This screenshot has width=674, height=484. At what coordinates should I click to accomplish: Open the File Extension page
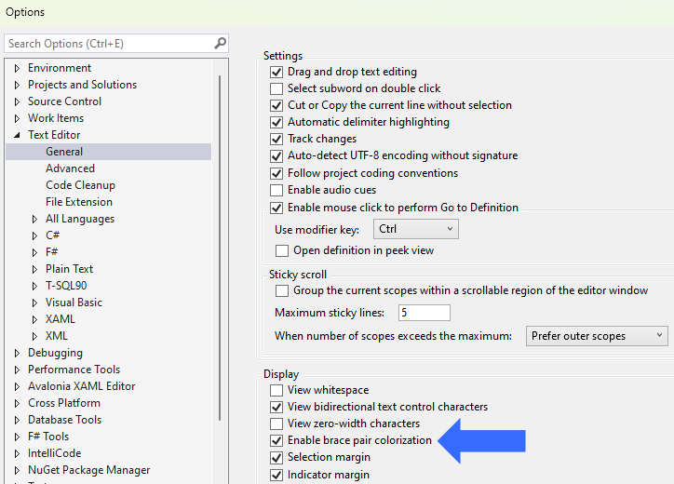(x=79, y=202)
